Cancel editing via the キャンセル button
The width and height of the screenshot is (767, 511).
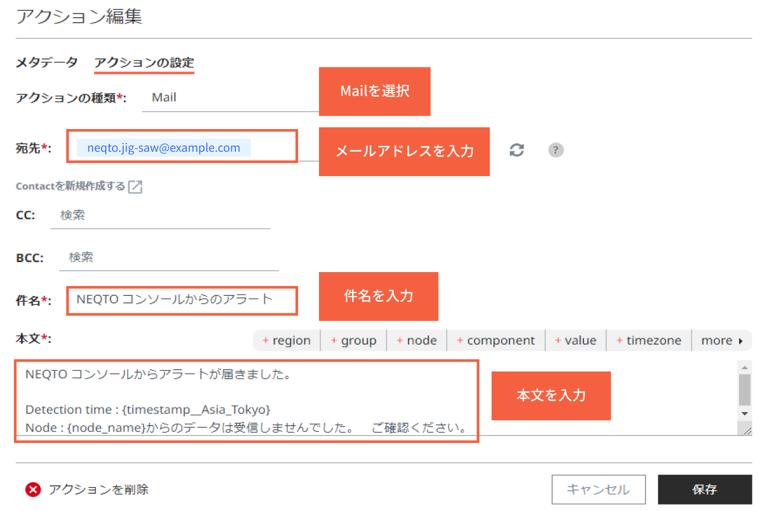tap(598, 489)
